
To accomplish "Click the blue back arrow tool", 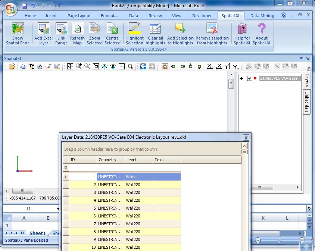I will pos(143,66).
